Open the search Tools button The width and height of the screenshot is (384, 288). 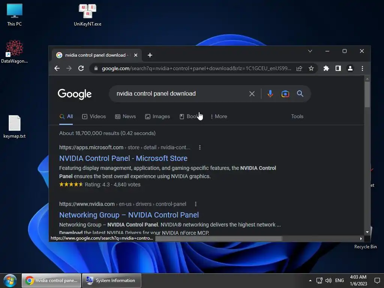tap(297, 117)
